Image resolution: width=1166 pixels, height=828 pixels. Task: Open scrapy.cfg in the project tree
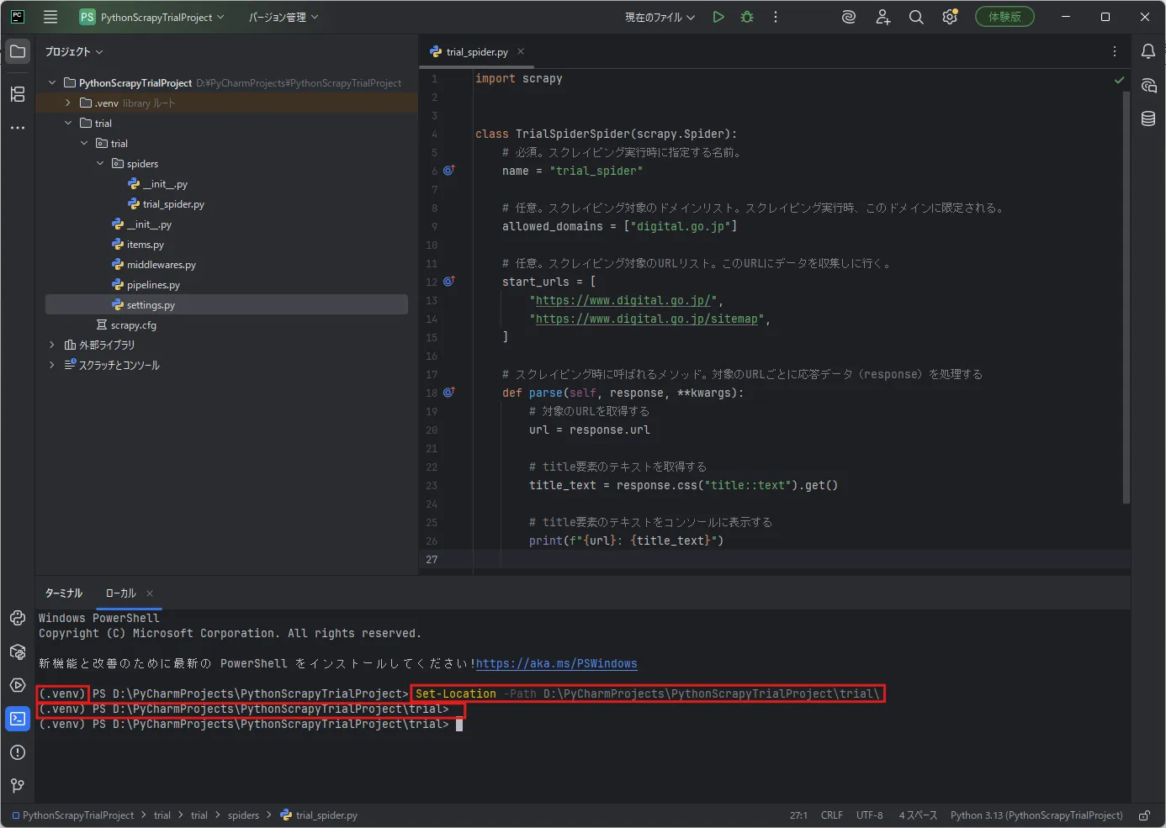(133, 324)
